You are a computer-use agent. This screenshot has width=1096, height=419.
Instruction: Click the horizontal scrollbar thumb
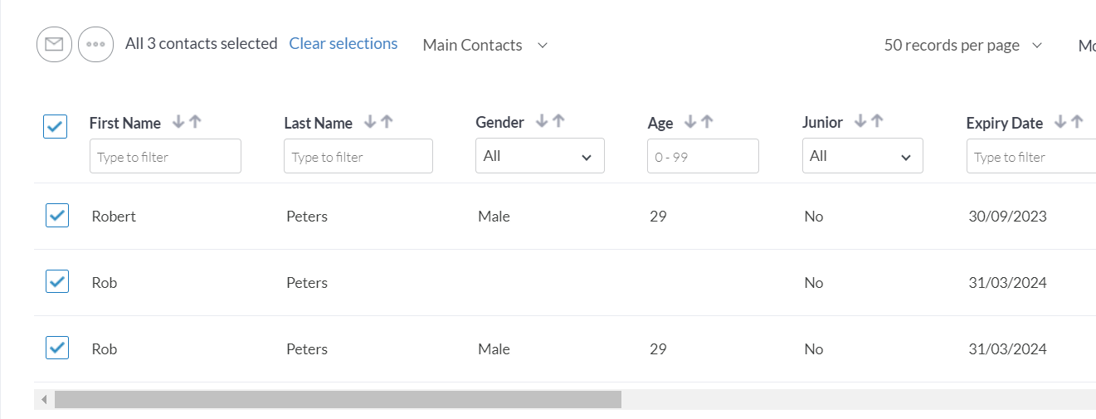click(338, 400)
